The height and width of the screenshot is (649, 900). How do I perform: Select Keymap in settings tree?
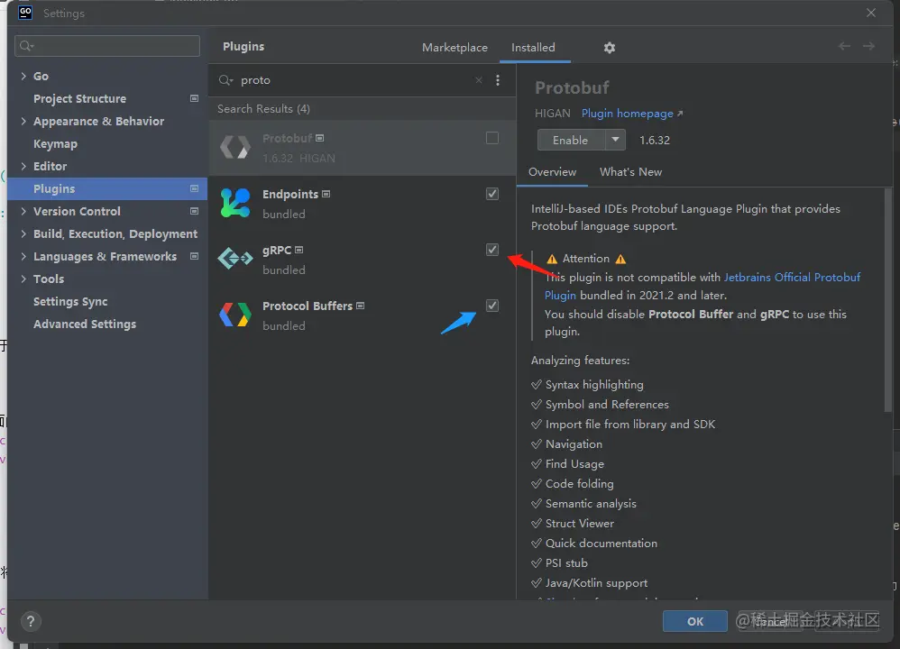[55, 144]
